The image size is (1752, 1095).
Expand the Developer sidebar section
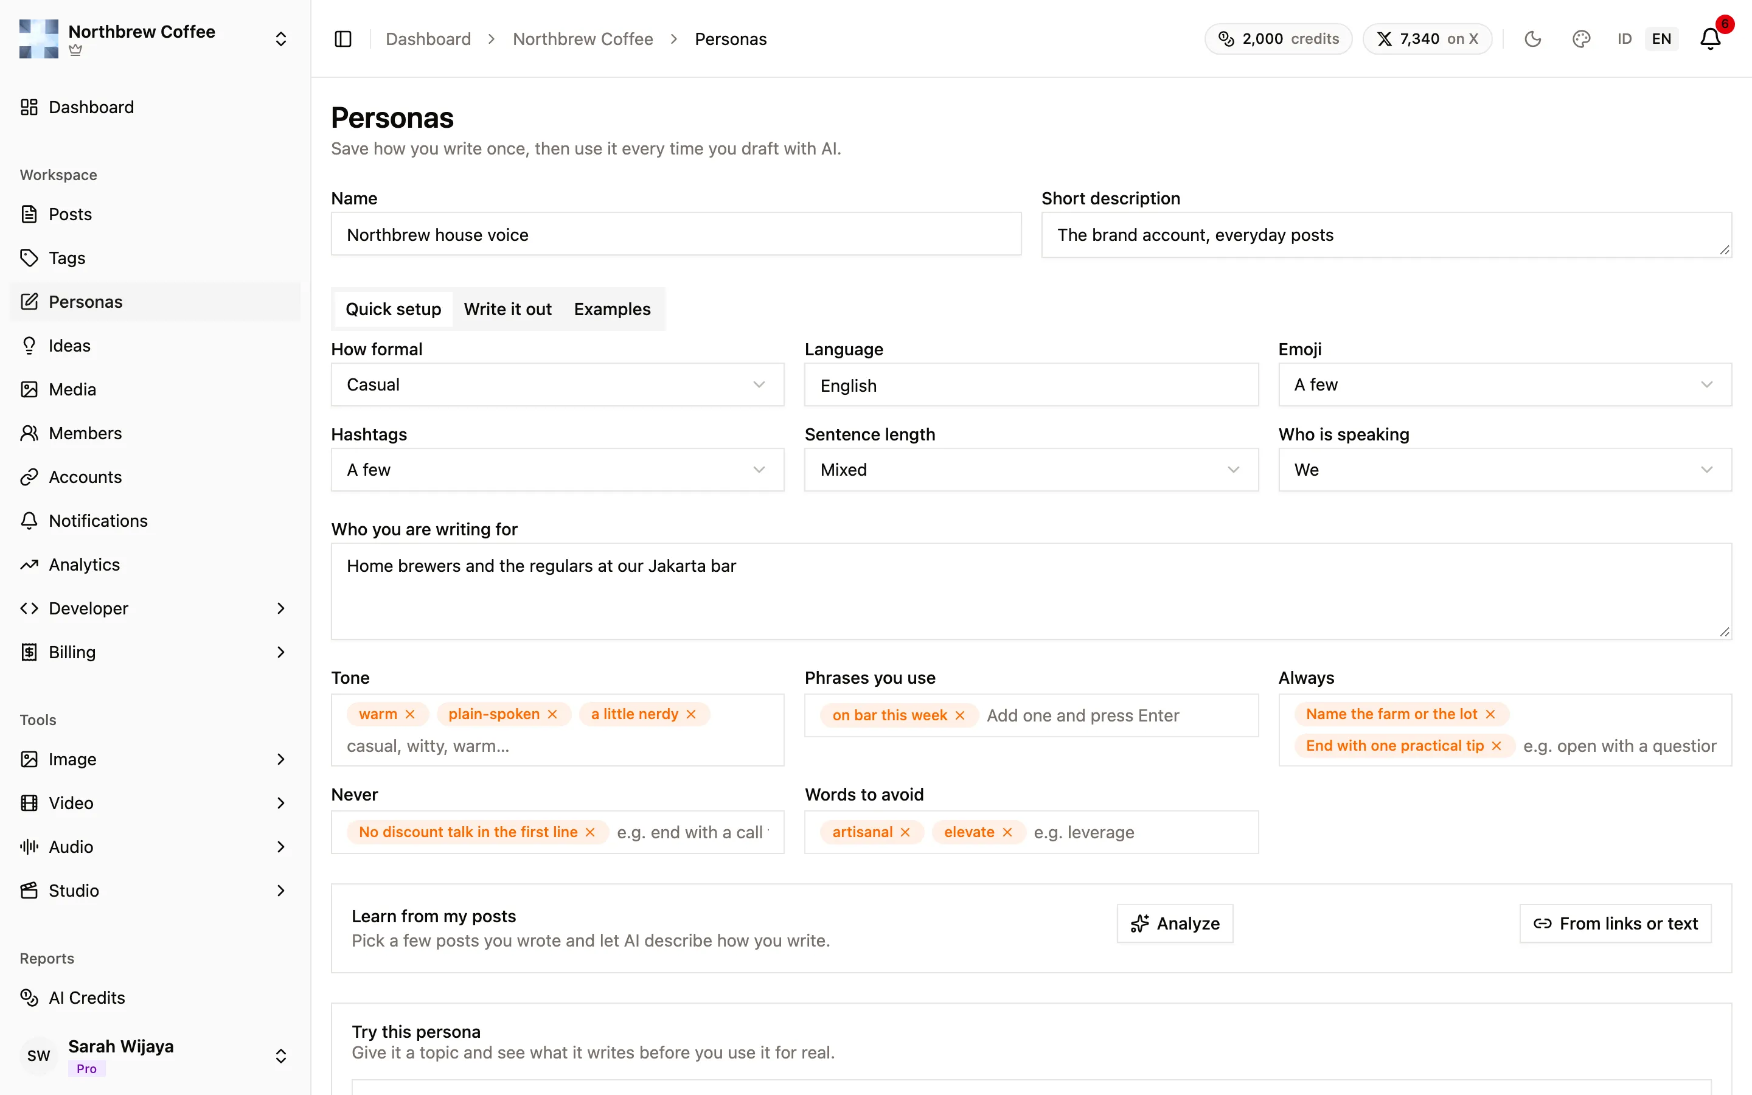point(155,608)
